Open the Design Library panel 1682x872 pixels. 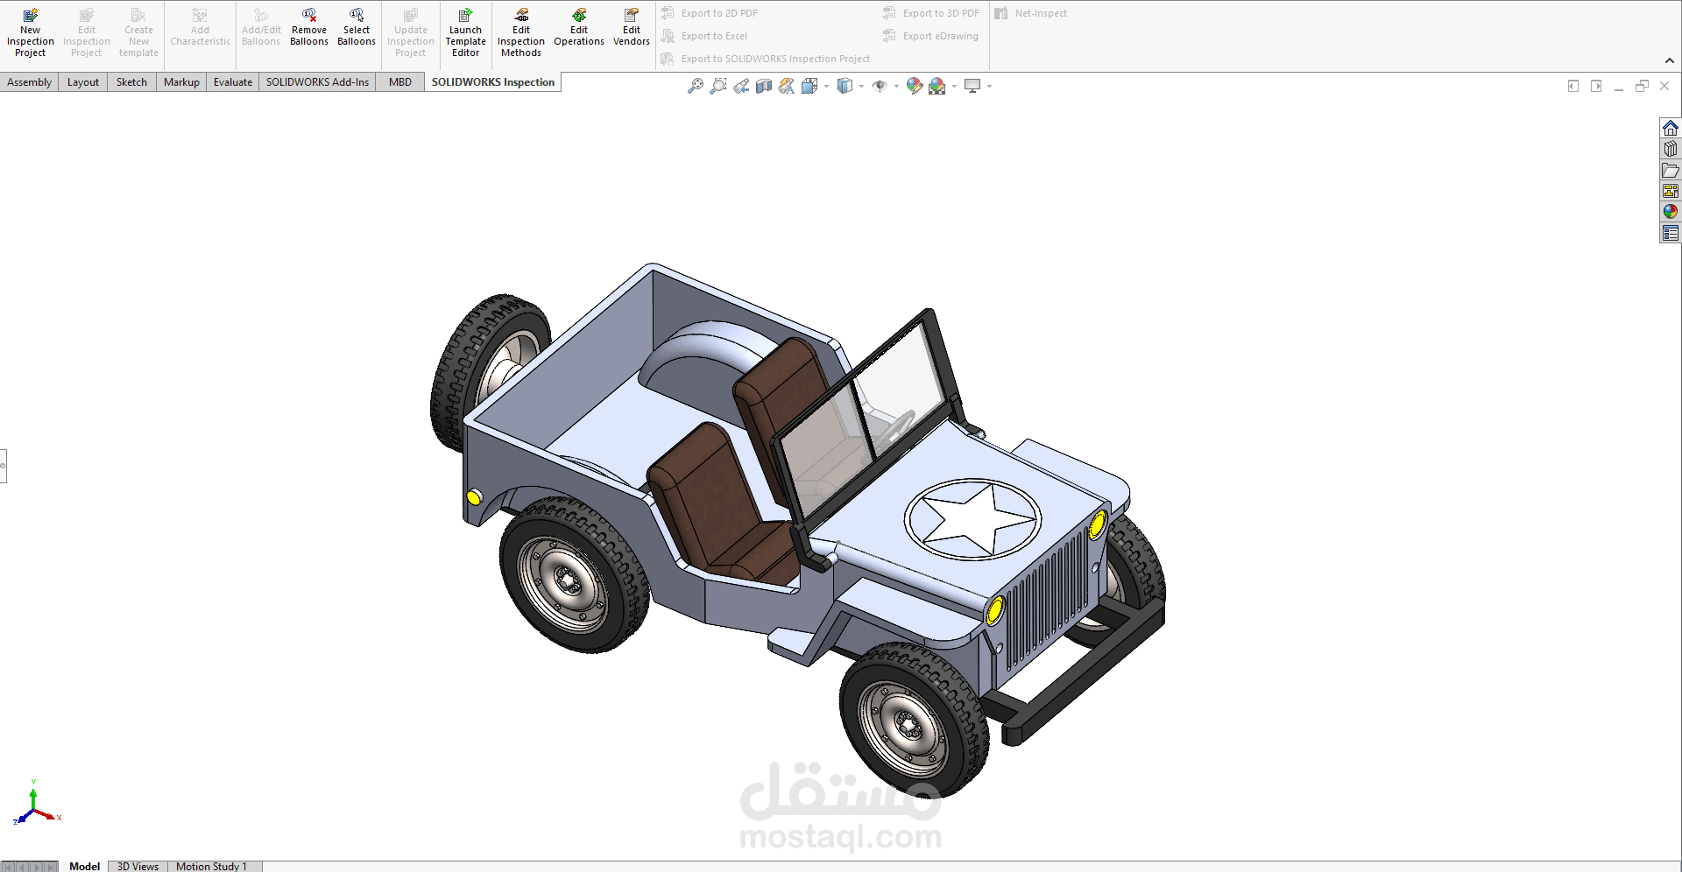pos(1671,149)
